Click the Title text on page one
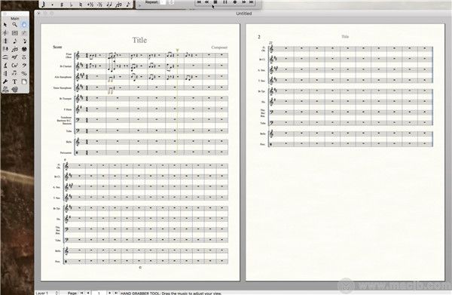The height and width of the screenshot is (295, 452). coord(139,40)
